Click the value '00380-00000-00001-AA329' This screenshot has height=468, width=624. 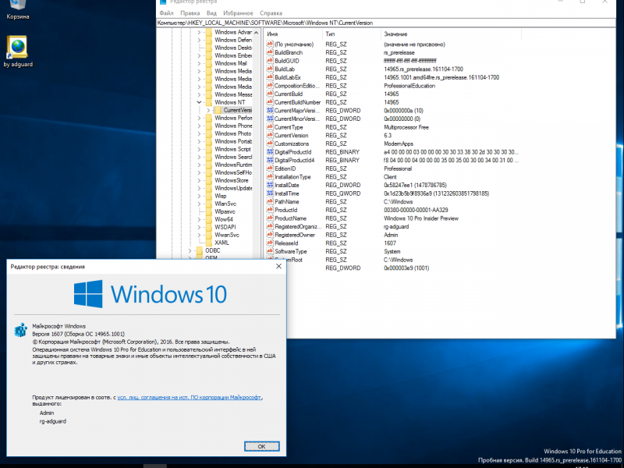click(x=416, y=210)
